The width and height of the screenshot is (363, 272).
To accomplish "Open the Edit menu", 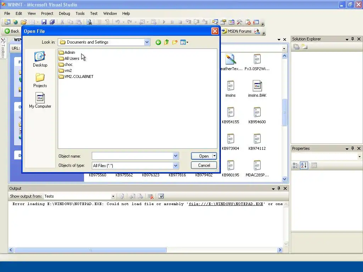I will pos(19,13).
